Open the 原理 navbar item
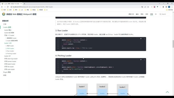The height and width of the screenshot is (98, 174). [151, 14]
